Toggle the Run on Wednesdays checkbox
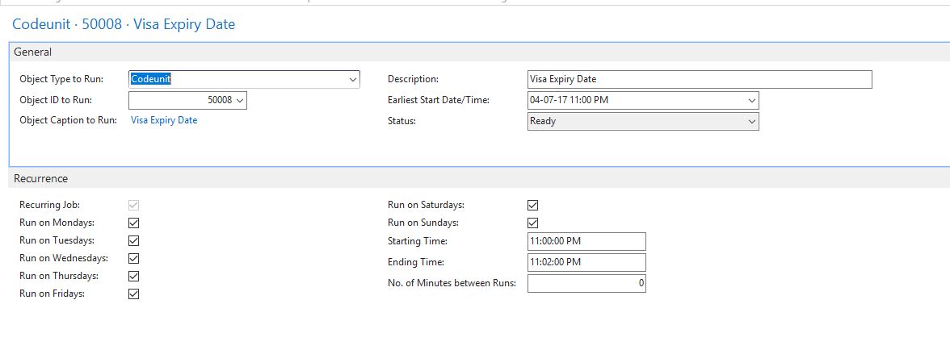 point(134,258)
